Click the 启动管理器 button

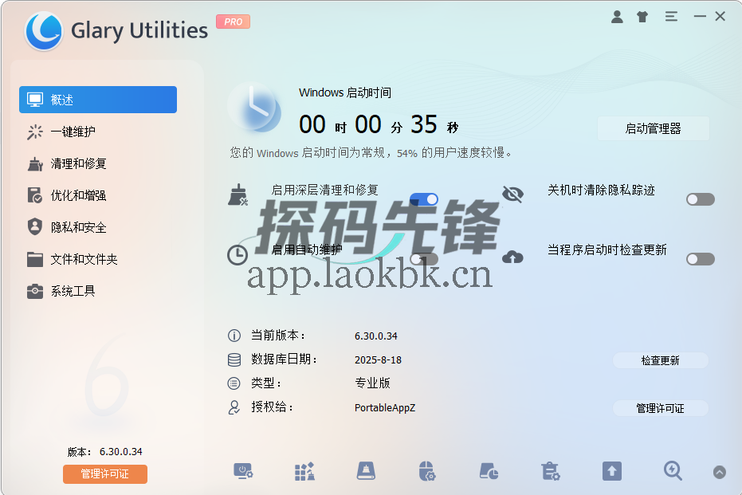(653, 128)
